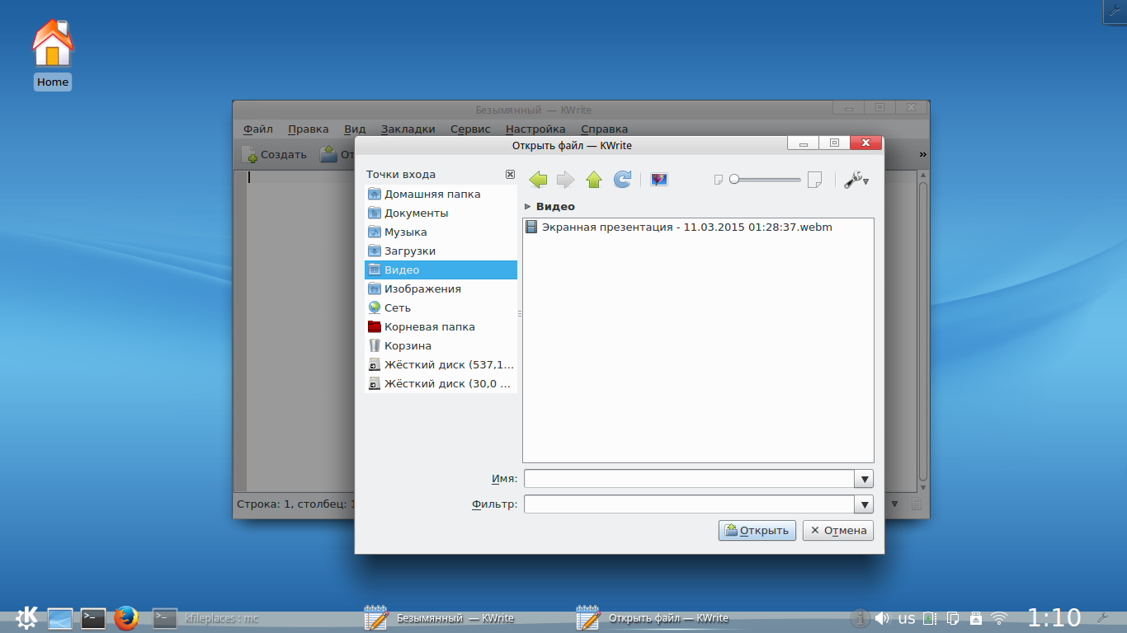Click the Имя filename input field

point(688,479)
